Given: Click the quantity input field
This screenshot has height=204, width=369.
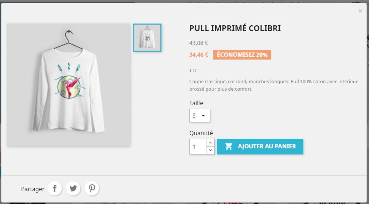Looking at the screenshot, I should pyautogui.click(x=198, y=147).
